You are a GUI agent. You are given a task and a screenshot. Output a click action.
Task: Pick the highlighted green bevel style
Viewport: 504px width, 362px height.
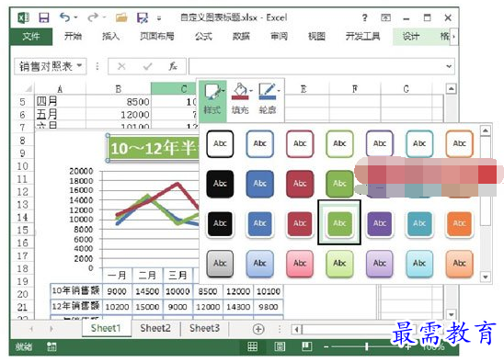click(x=339, y=222)
